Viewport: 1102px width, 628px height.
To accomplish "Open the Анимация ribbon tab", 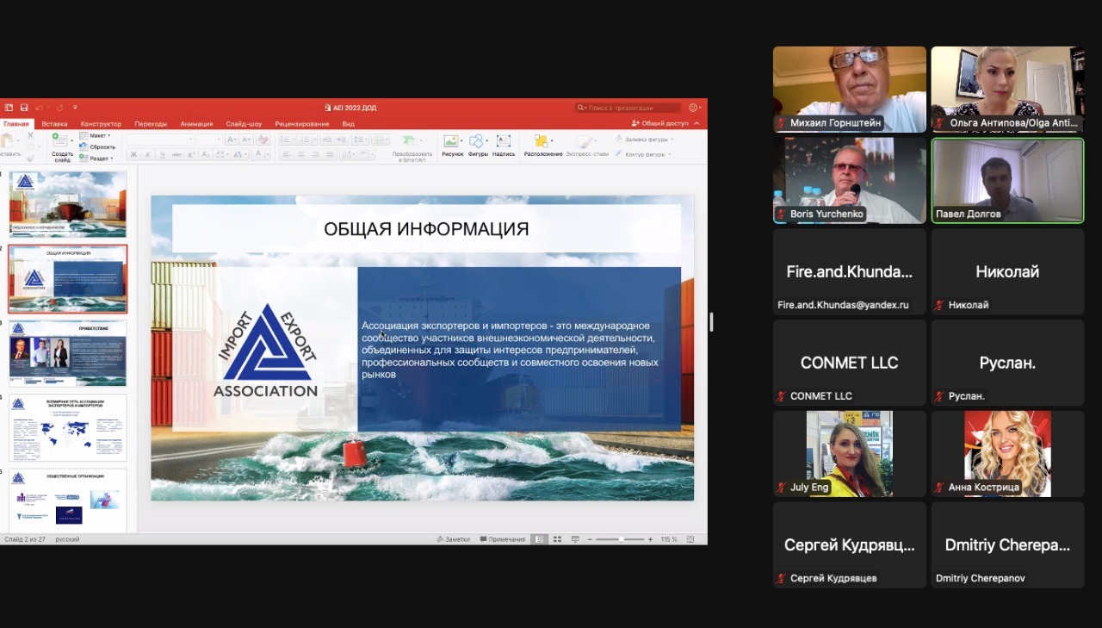I will click(x=196, y=124).
